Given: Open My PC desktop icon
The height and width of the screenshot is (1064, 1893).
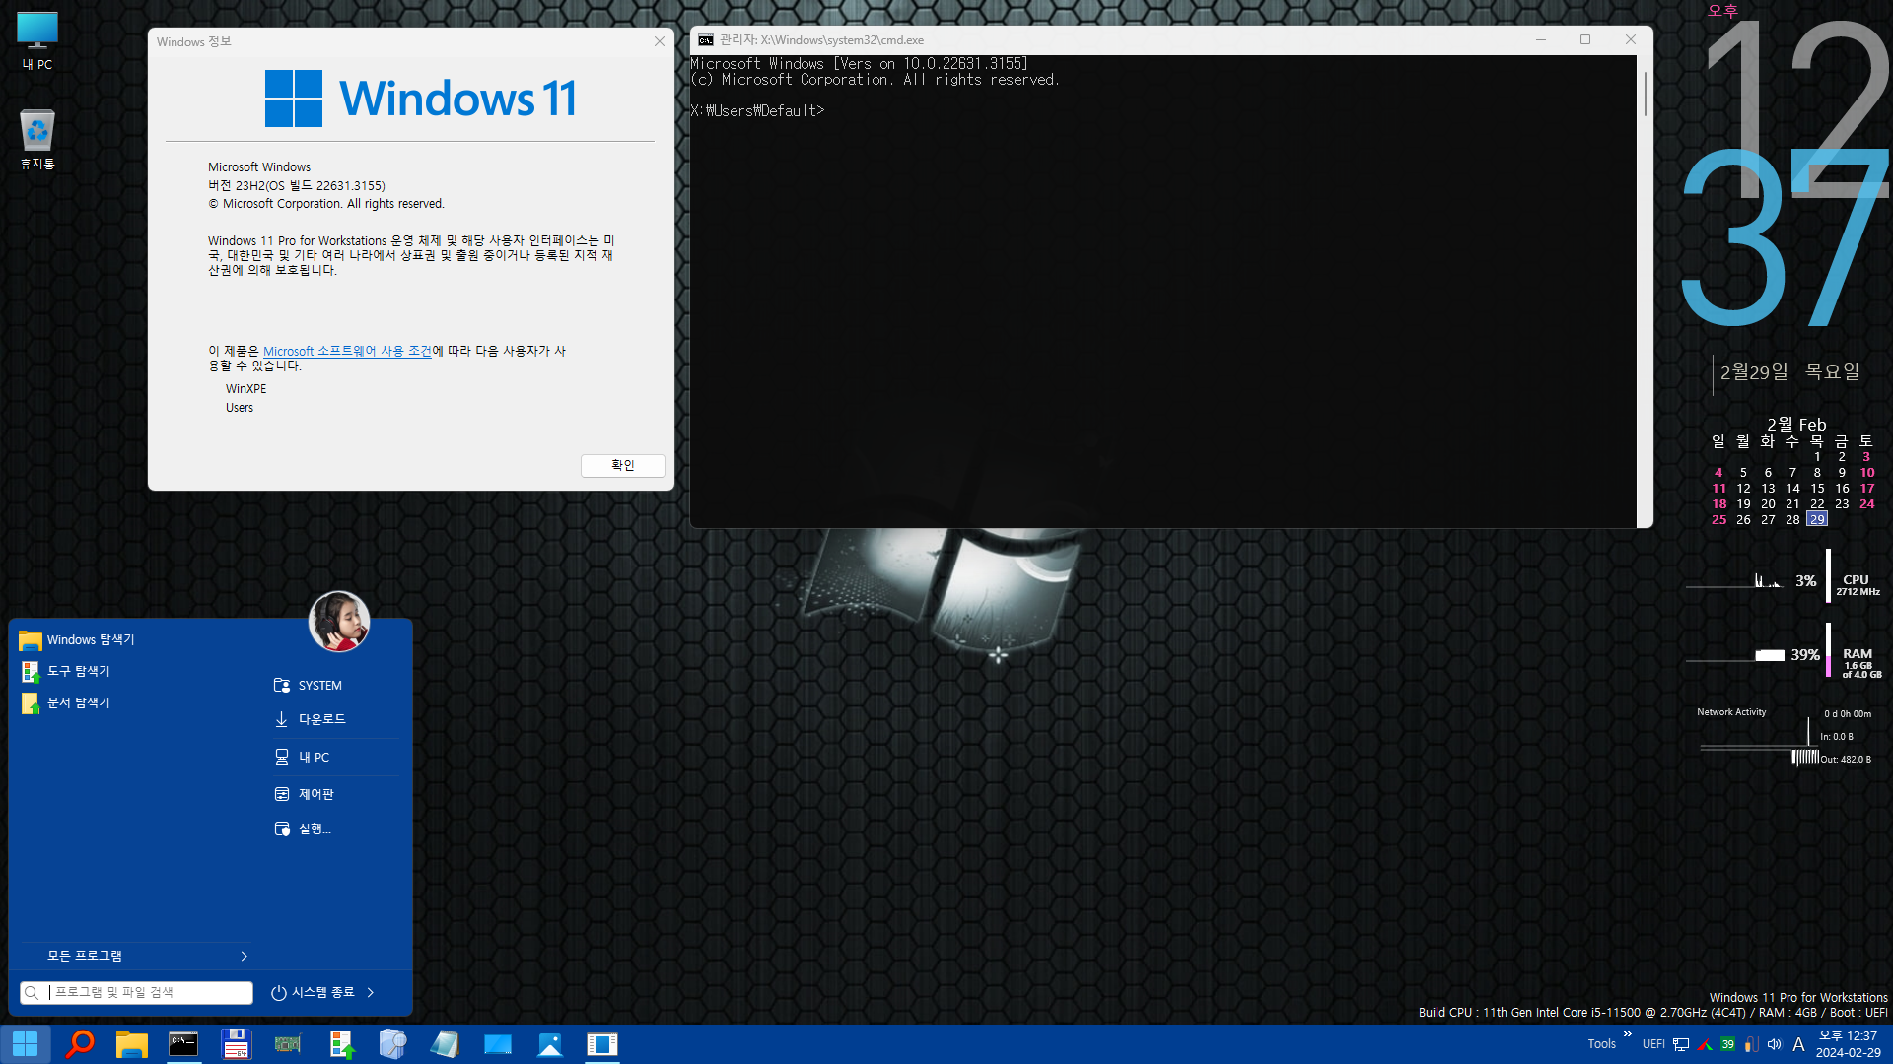Looking at the screenshot, I should click(x=37, y=41).
